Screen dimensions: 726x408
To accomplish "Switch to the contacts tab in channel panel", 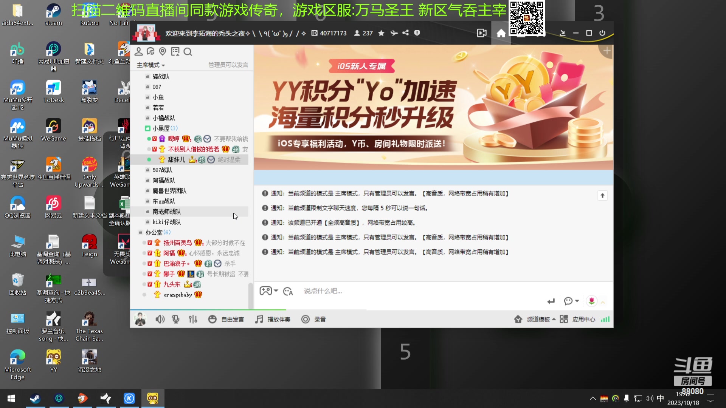I will tap(139, 52).
